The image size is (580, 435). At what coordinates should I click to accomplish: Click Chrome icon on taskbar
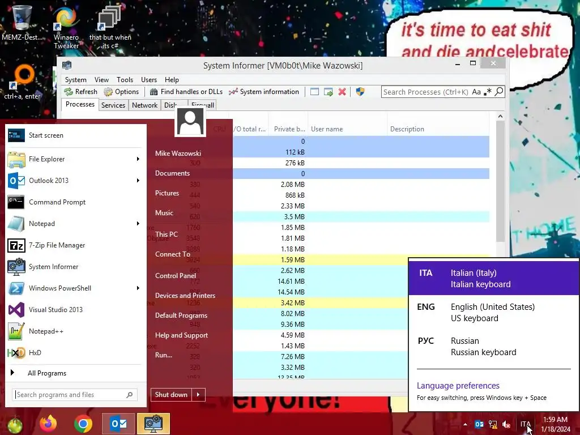[83, 424]
